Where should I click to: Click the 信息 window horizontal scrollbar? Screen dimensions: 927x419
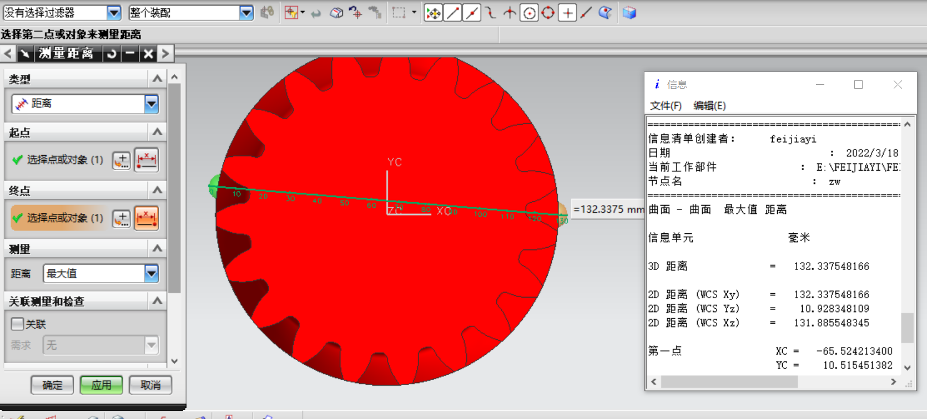pyautogui.click(x=729, y=382)
